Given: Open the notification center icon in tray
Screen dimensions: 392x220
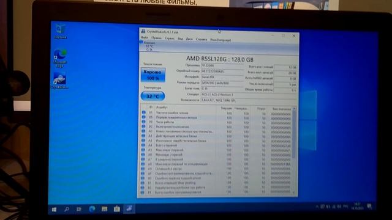Looking at the screenshot, I should click(x=369, y=207).
